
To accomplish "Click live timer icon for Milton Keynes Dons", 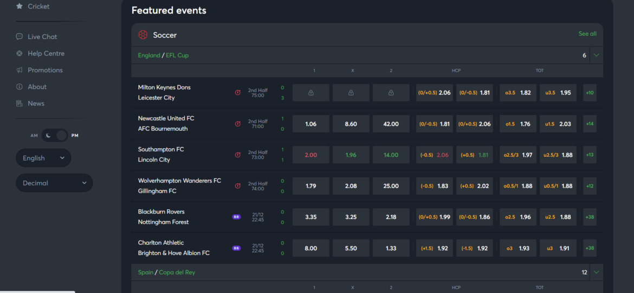I will pyautogui.click(x=238, y=92).
